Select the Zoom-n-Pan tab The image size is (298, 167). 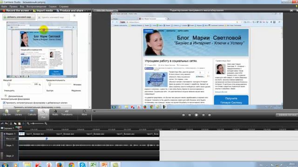coord(43,114)
